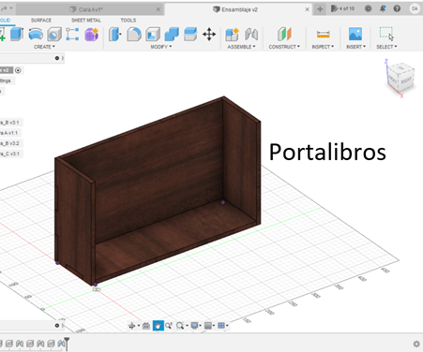423x352 pixels.
Task: Click the Insert image icon
Action: (x=355, y=34)
